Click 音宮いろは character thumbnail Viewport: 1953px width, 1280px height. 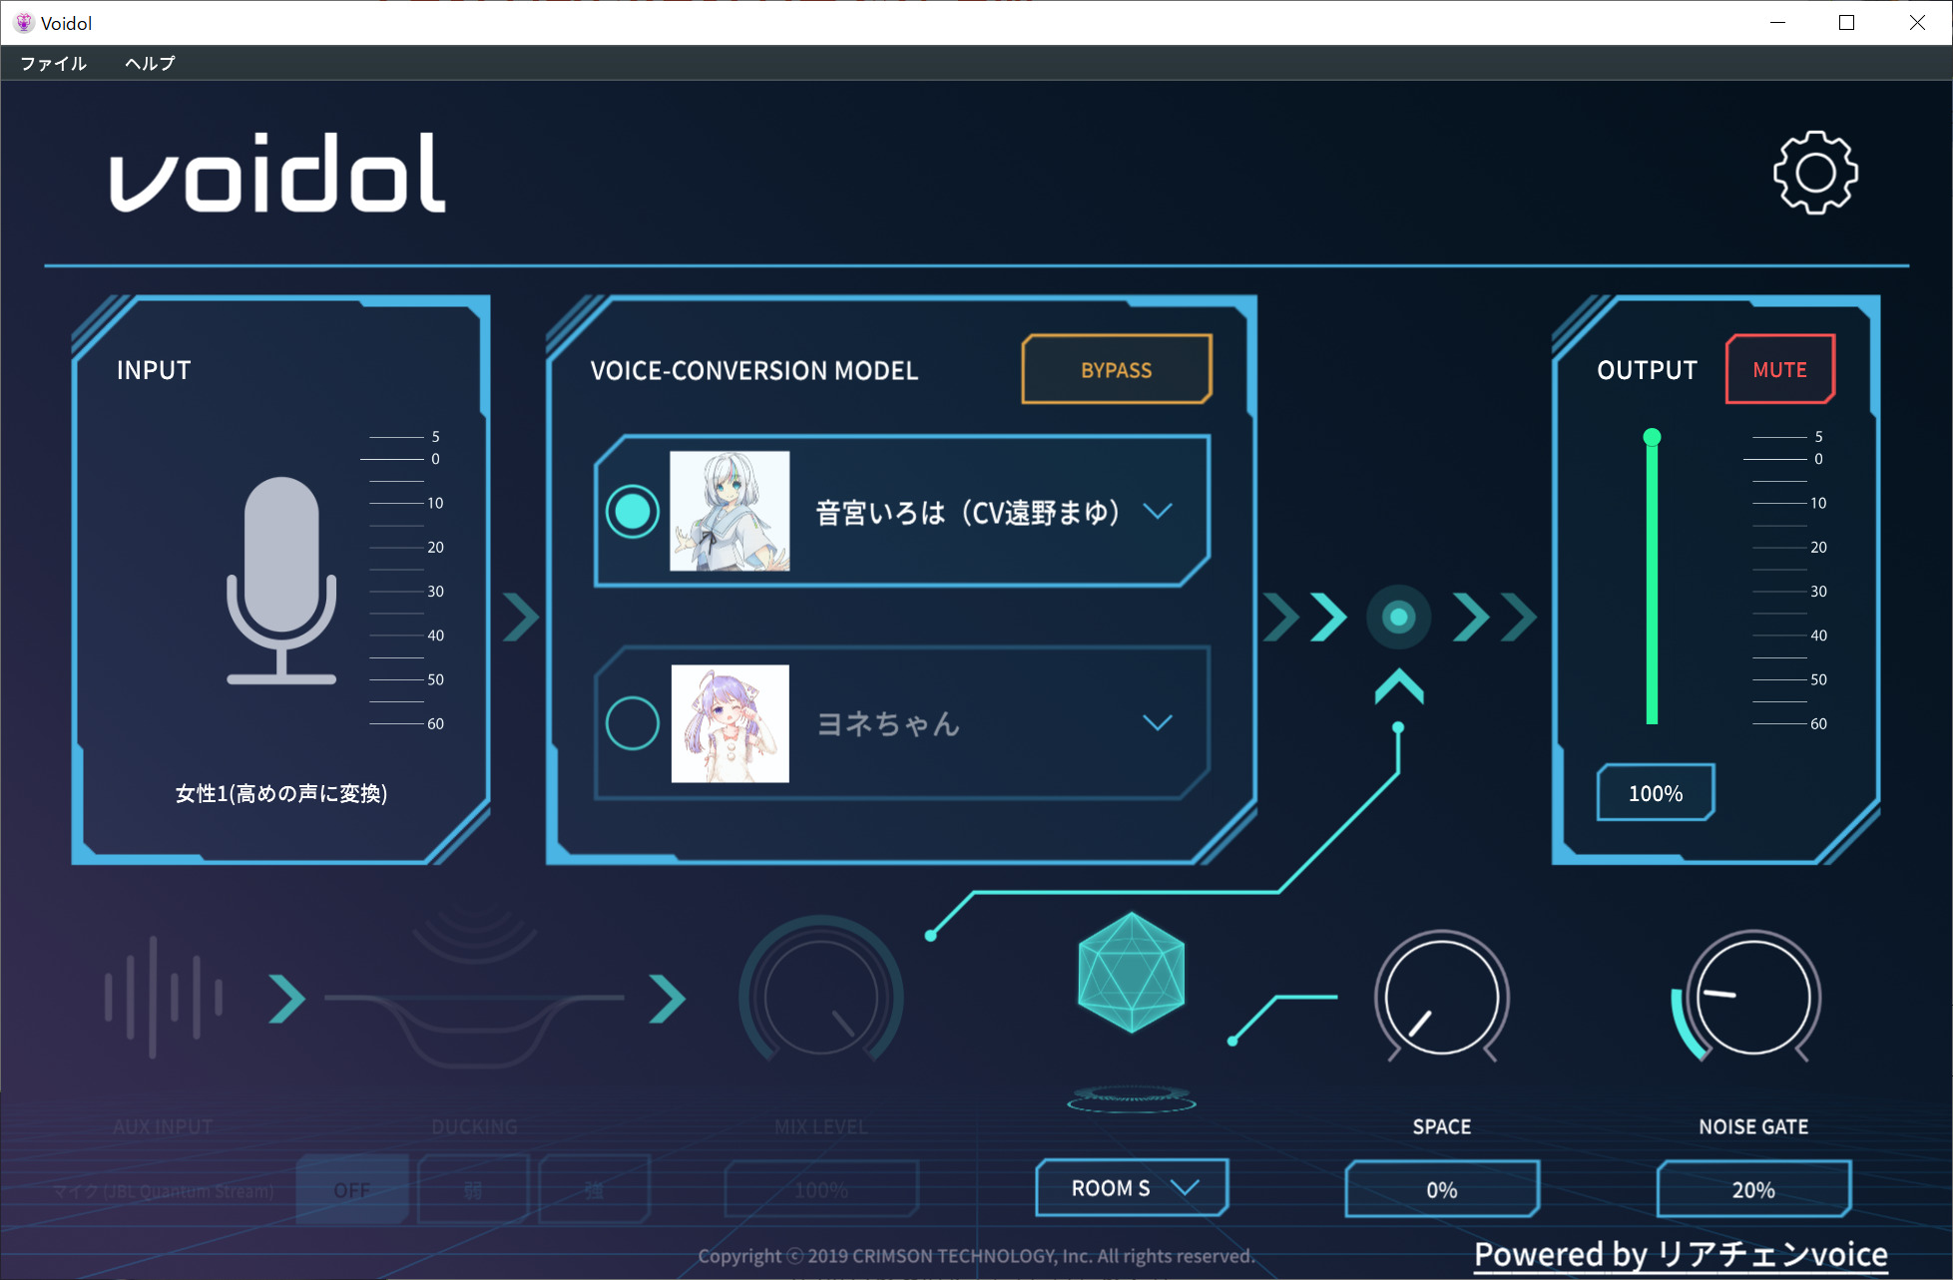[x=730, y=511]
